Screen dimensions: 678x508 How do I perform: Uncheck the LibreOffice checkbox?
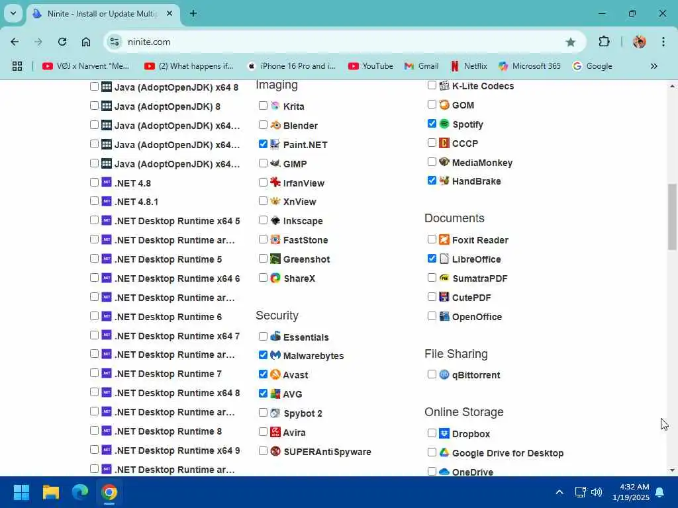point(432,259)
